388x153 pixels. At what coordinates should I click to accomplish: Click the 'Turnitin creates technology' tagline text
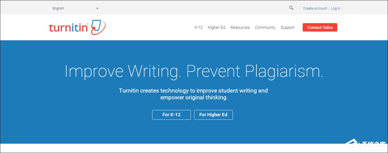click(x=193, y=94)
